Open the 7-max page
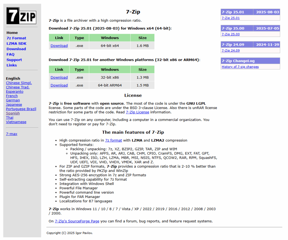 click(12, 134)
